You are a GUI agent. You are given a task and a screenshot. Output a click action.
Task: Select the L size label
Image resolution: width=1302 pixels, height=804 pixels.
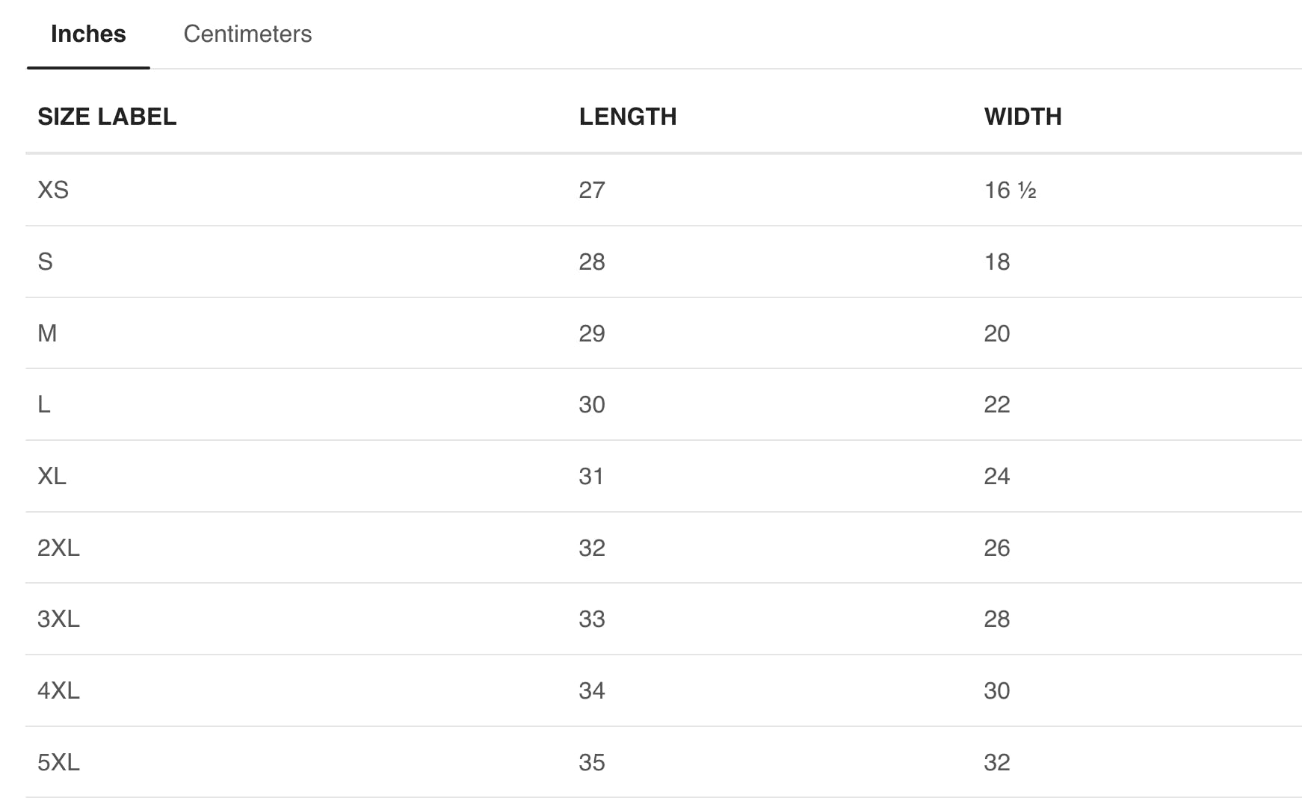click(x=44, y=404)
